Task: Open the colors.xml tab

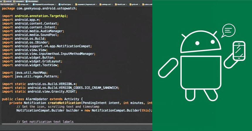Action: [x=147, y=4]
